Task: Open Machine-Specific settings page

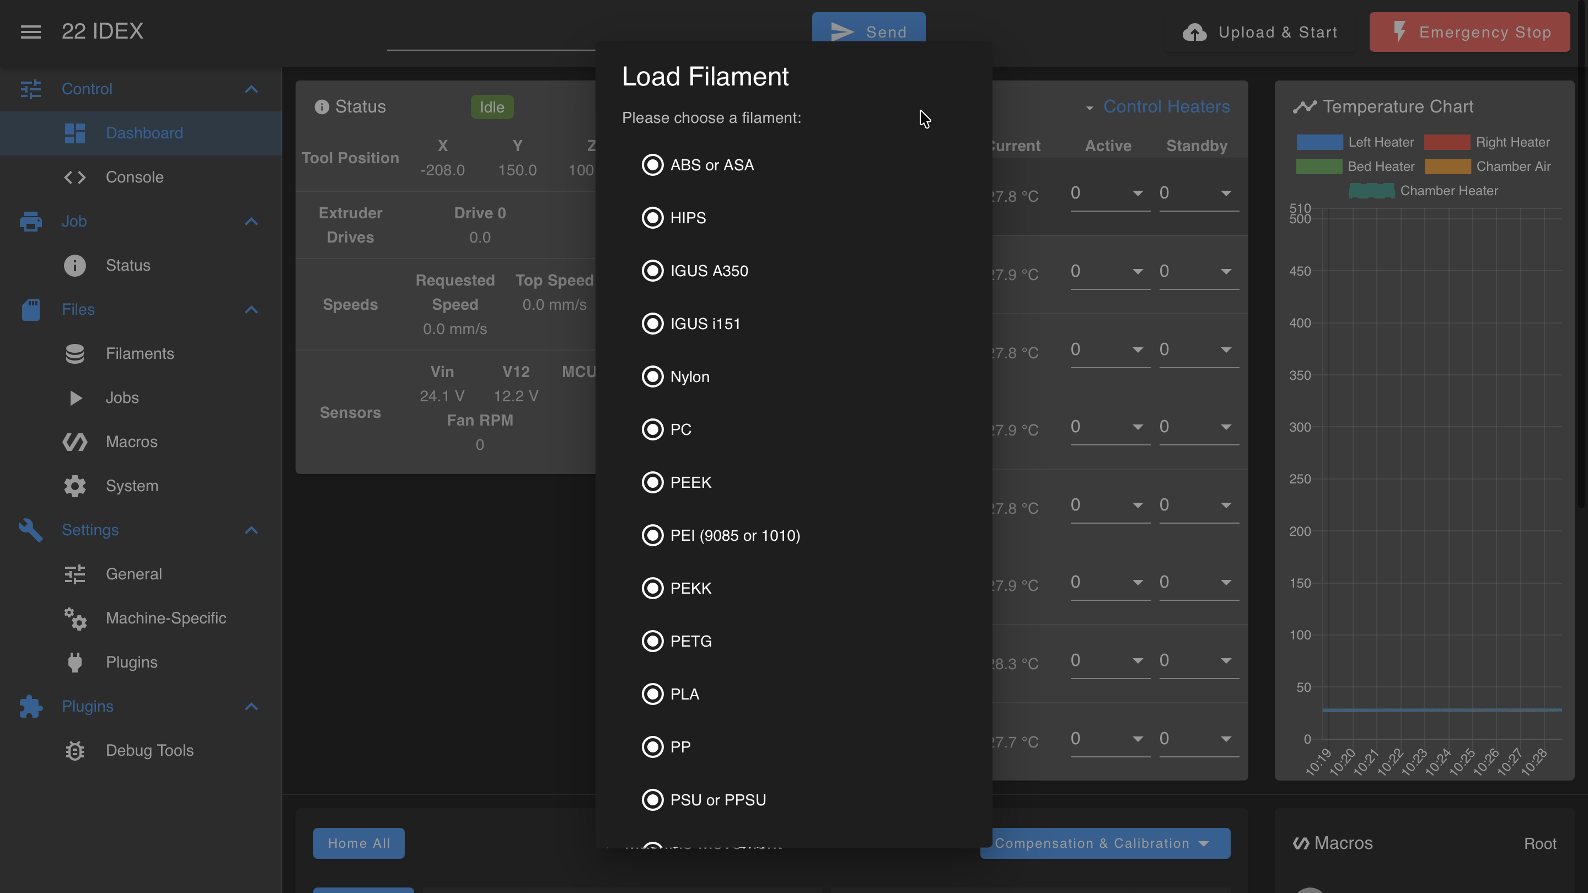Action: (141, 618)
